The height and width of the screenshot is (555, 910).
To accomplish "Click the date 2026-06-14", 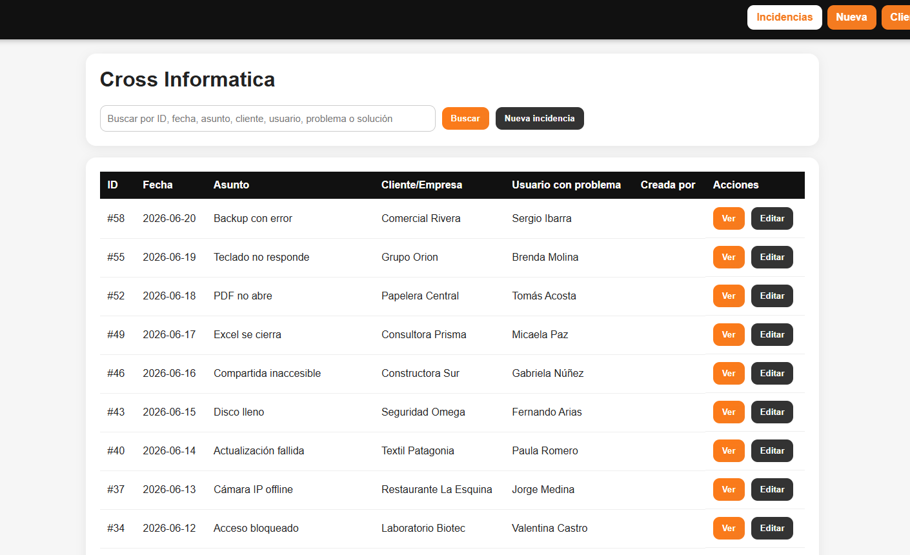I will click(x=169, y=451).
